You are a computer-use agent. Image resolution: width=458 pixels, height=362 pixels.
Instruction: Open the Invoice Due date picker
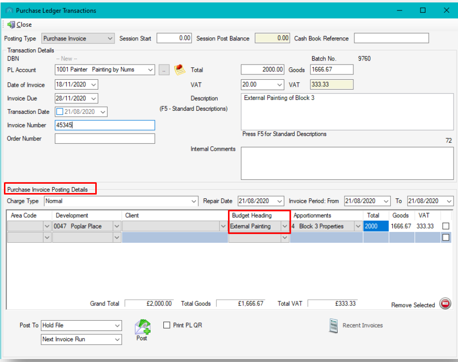[x=93, y=99]
